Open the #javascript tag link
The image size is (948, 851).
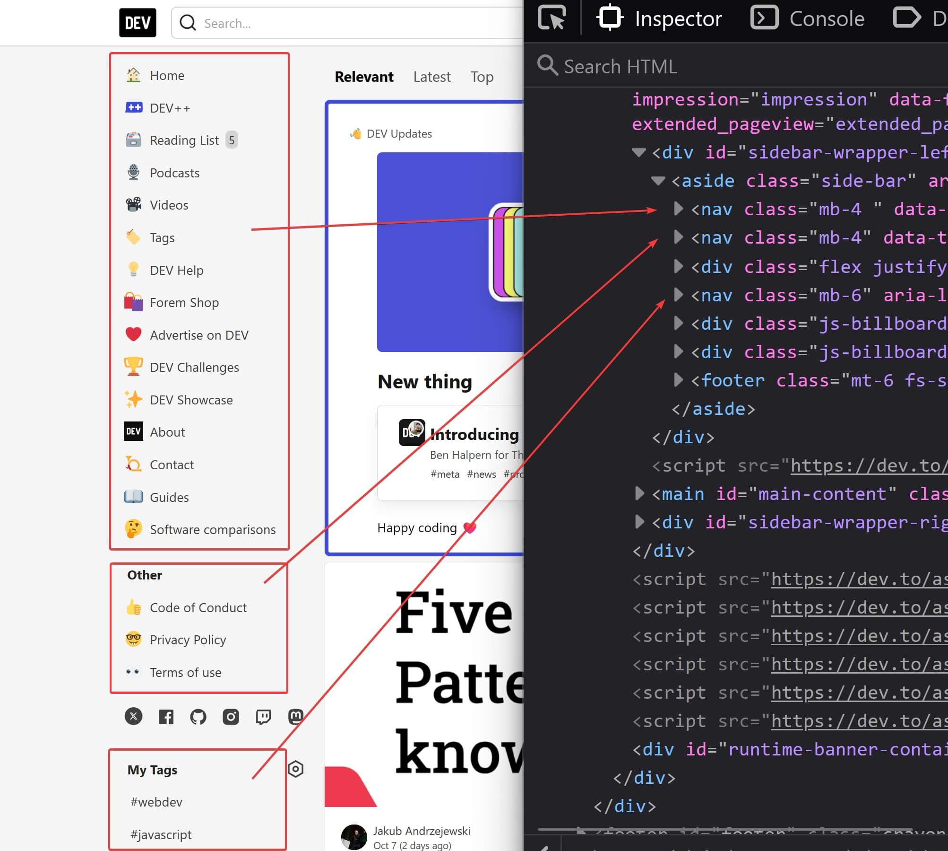[x=161, y=834]
